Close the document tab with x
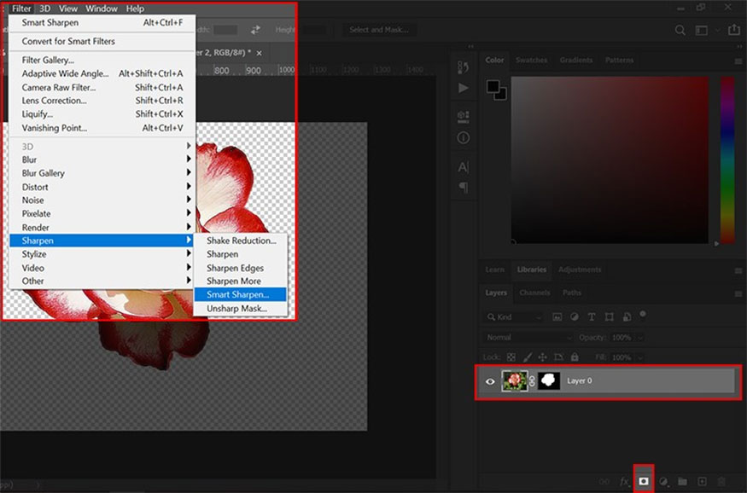The width and height of the screenshot is (747, 493). point(260,53)
